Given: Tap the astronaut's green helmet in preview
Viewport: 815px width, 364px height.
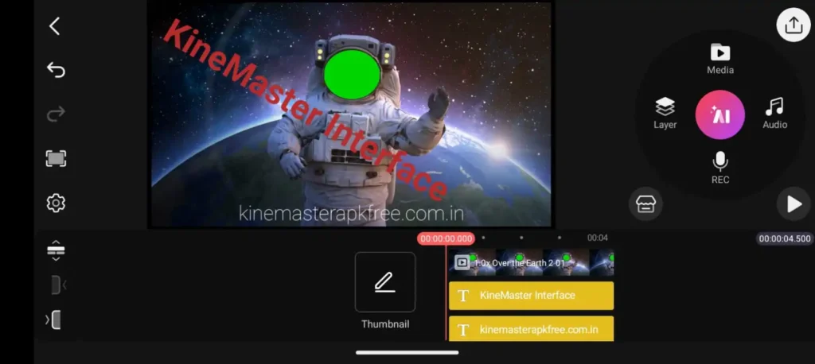Looking at the screenshot, I should pos(353,74).
